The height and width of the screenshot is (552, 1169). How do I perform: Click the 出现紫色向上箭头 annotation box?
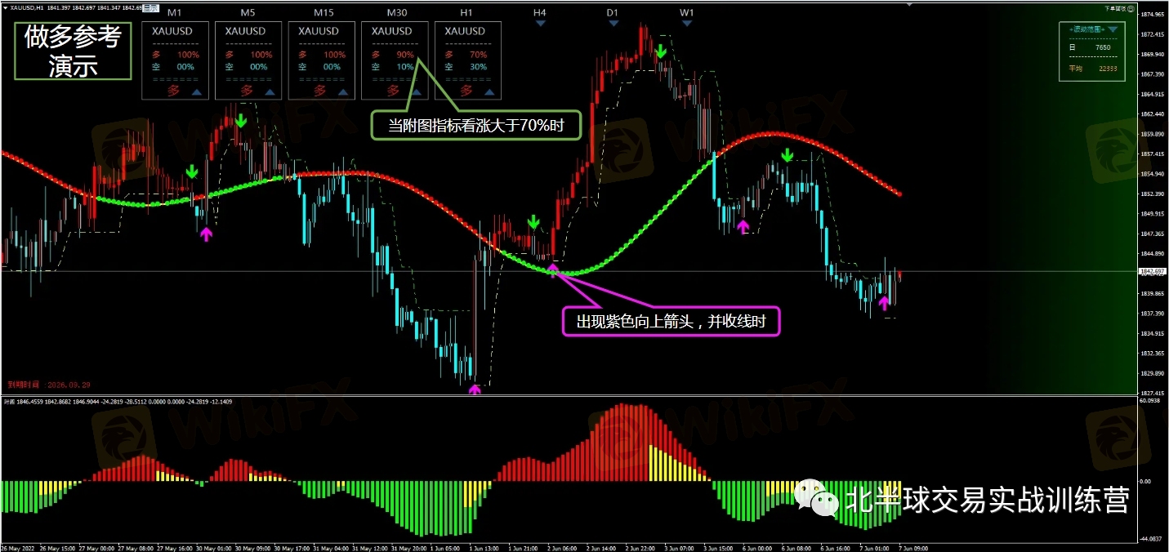672,321
